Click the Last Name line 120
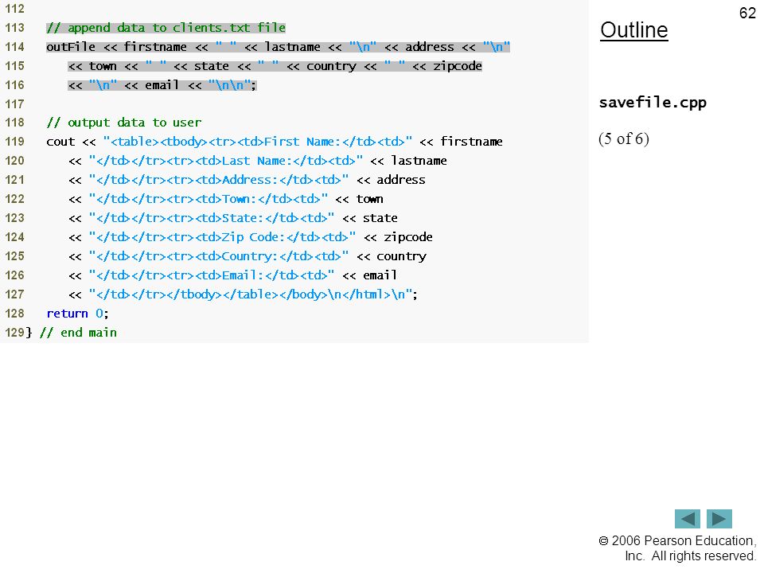The height and width of the screenshot is (573, 764). (258, 161)
